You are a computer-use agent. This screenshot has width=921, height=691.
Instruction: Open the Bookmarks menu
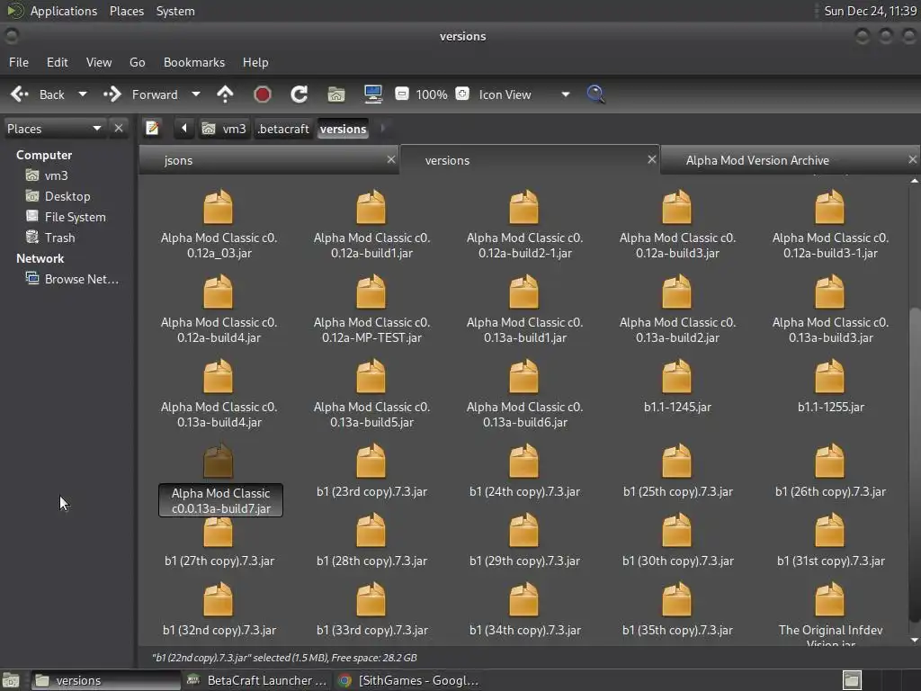click(193, 62)
